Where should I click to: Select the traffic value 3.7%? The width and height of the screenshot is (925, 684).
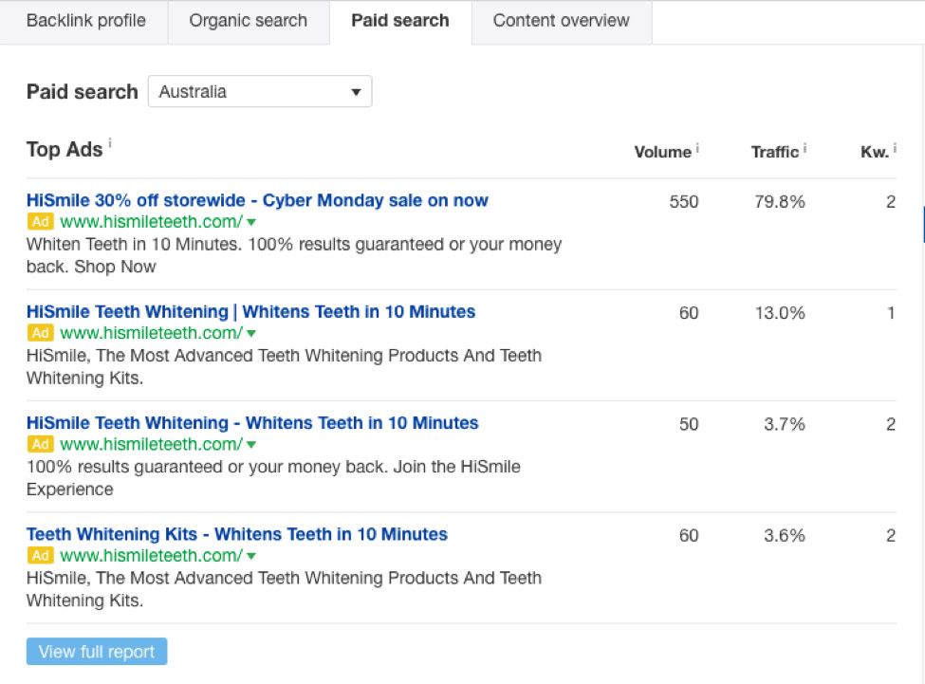pyautogui.click(x=784, y=424)
